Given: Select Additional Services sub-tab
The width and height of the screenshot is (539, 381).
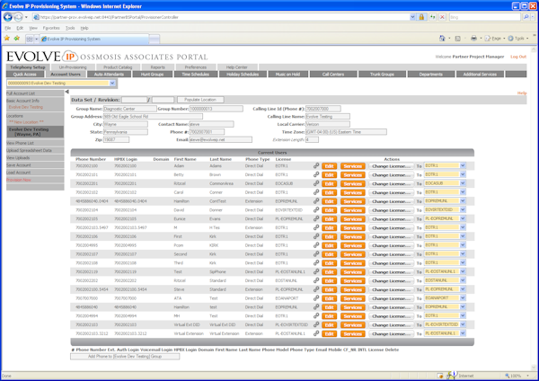Looking at the screenshot, I should pyautogui.click(x=480, y=74).
